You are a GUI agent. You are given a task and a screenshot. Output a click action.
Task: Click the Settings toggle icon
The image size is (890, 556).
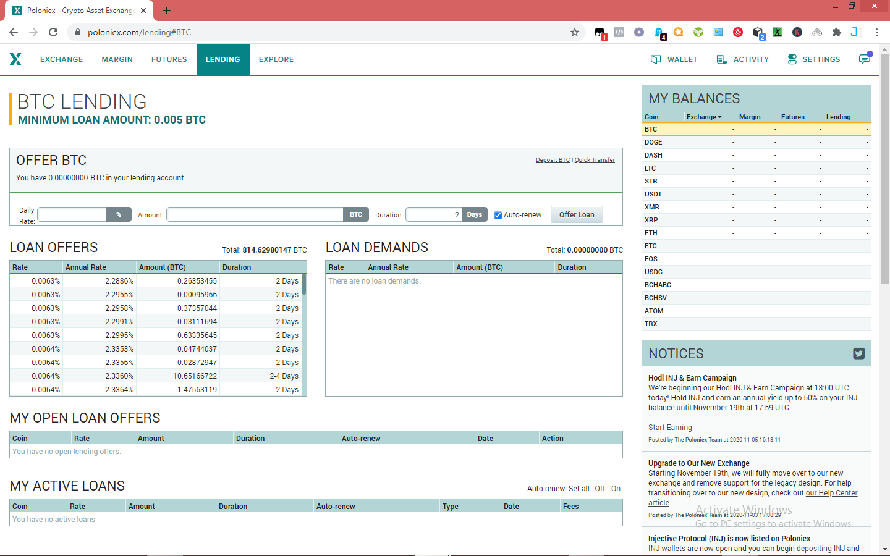(x=792, y=59)
